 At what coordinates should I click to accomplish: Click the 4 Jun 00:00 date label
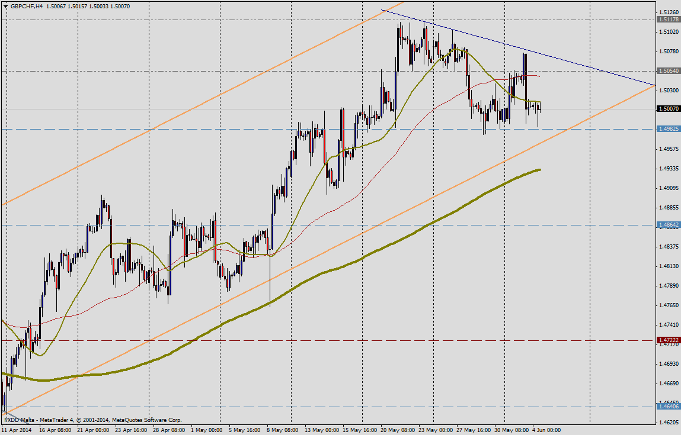click(545, 430)
